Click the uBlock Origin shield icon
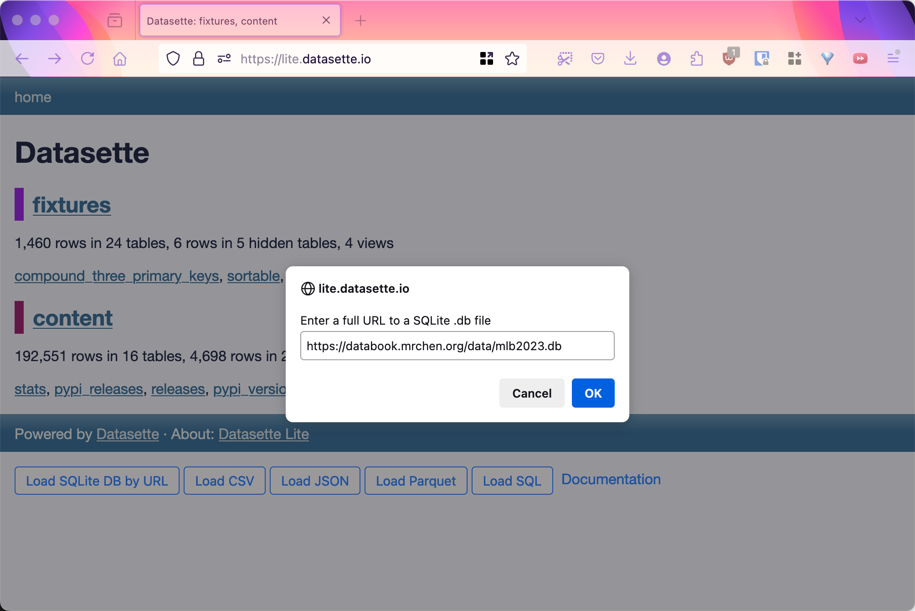 click(x=729, y=59)
